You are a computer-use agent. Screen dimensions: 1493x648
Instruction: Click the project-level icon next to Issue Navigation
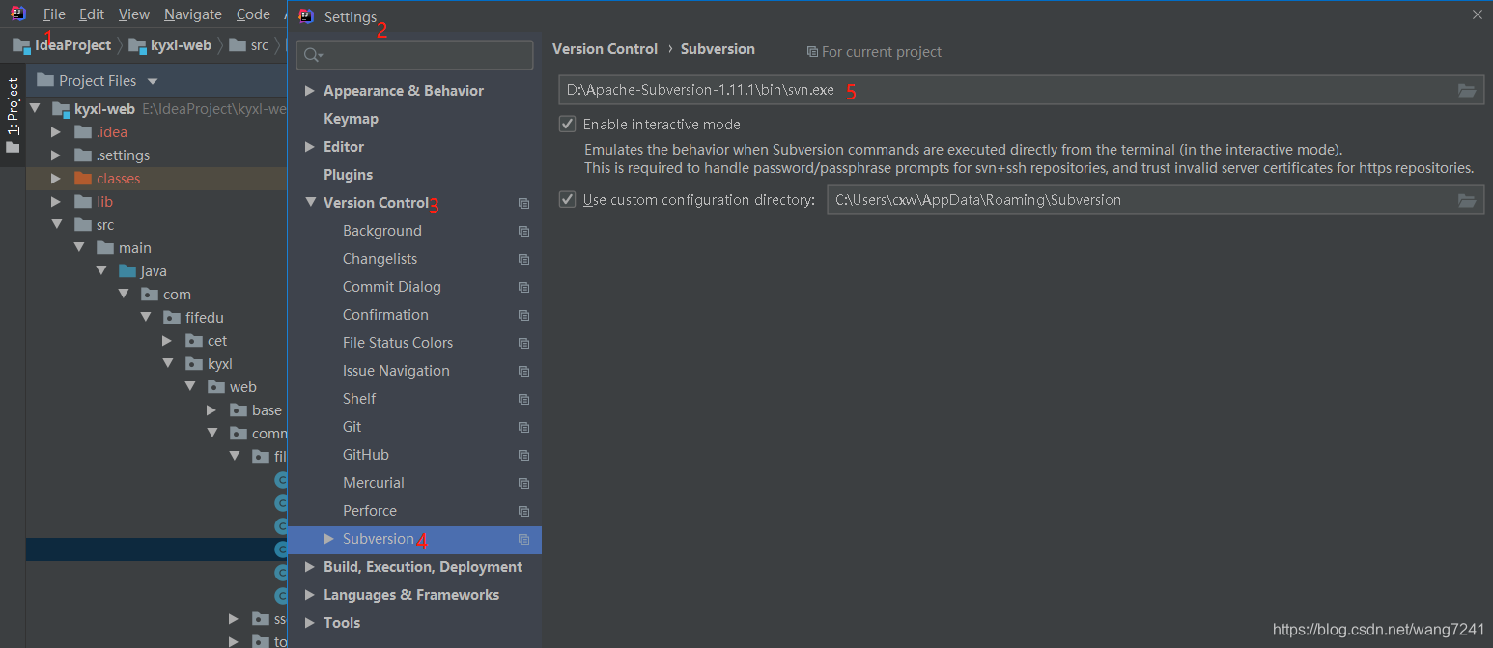pos(523,371)
